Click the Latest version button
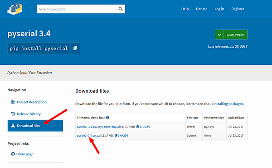 (231, 35)
